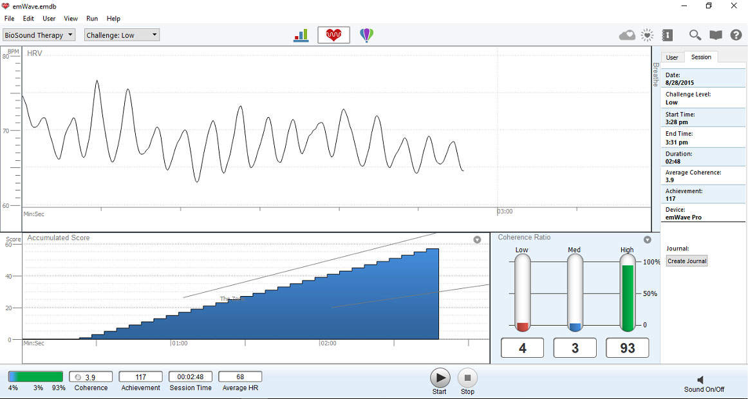Switch to the User tab
Screen dimensions: 748x399
pos(672,57)
